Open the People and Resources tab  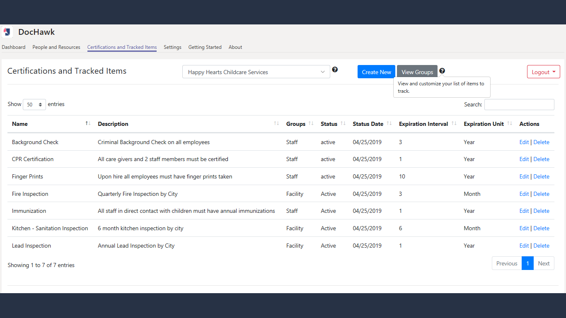[x=56, y=47]
